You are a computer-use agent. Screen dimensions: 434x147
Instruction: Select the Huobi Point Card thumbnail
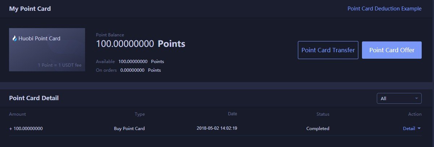47,50
